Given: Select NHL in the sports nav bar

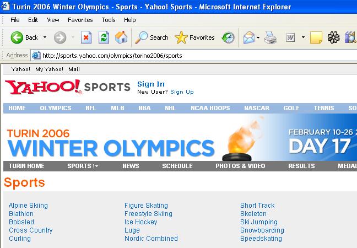Looking at the screenshot, I should [171, 108].
